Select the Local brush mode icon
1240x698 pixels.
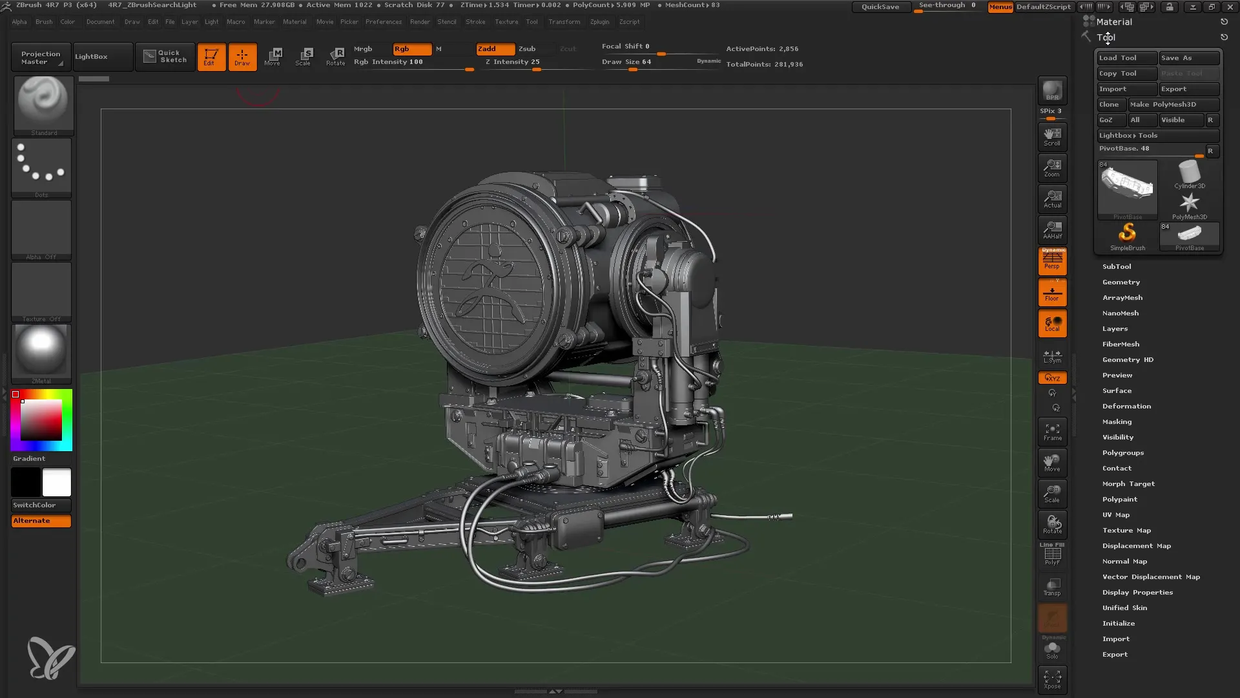point(1053,324)
